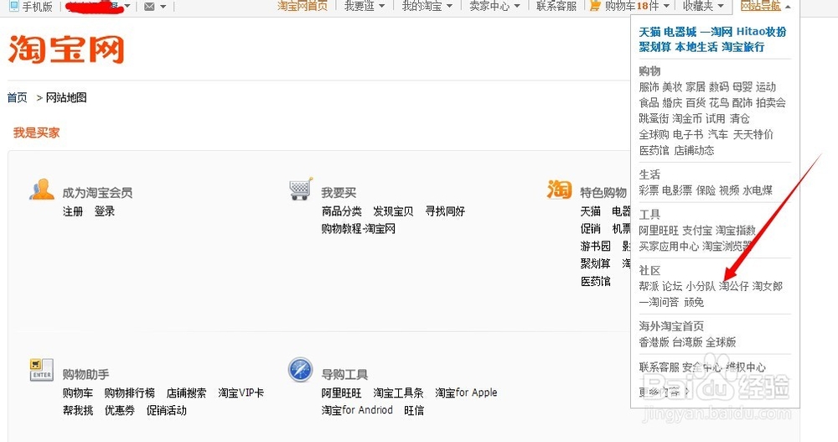Open 旺信 link
The image size is (838, 442).
coord(414,410)
